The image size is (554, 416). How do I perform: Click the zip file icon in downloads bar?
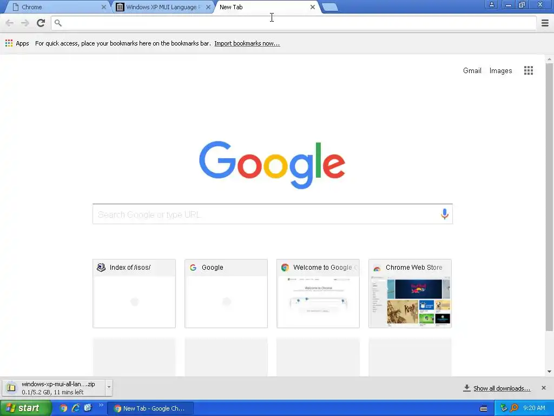[11, 388]
